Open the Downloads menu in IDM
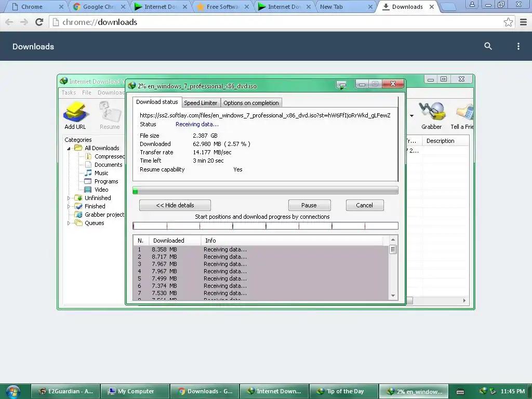Screen dimensions: 532x399 click(111, 92)
